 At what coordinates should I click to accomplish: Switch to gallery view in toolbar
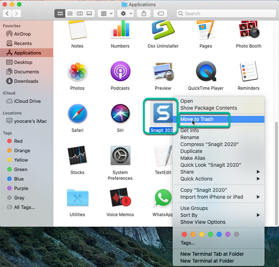coord(89,14)
